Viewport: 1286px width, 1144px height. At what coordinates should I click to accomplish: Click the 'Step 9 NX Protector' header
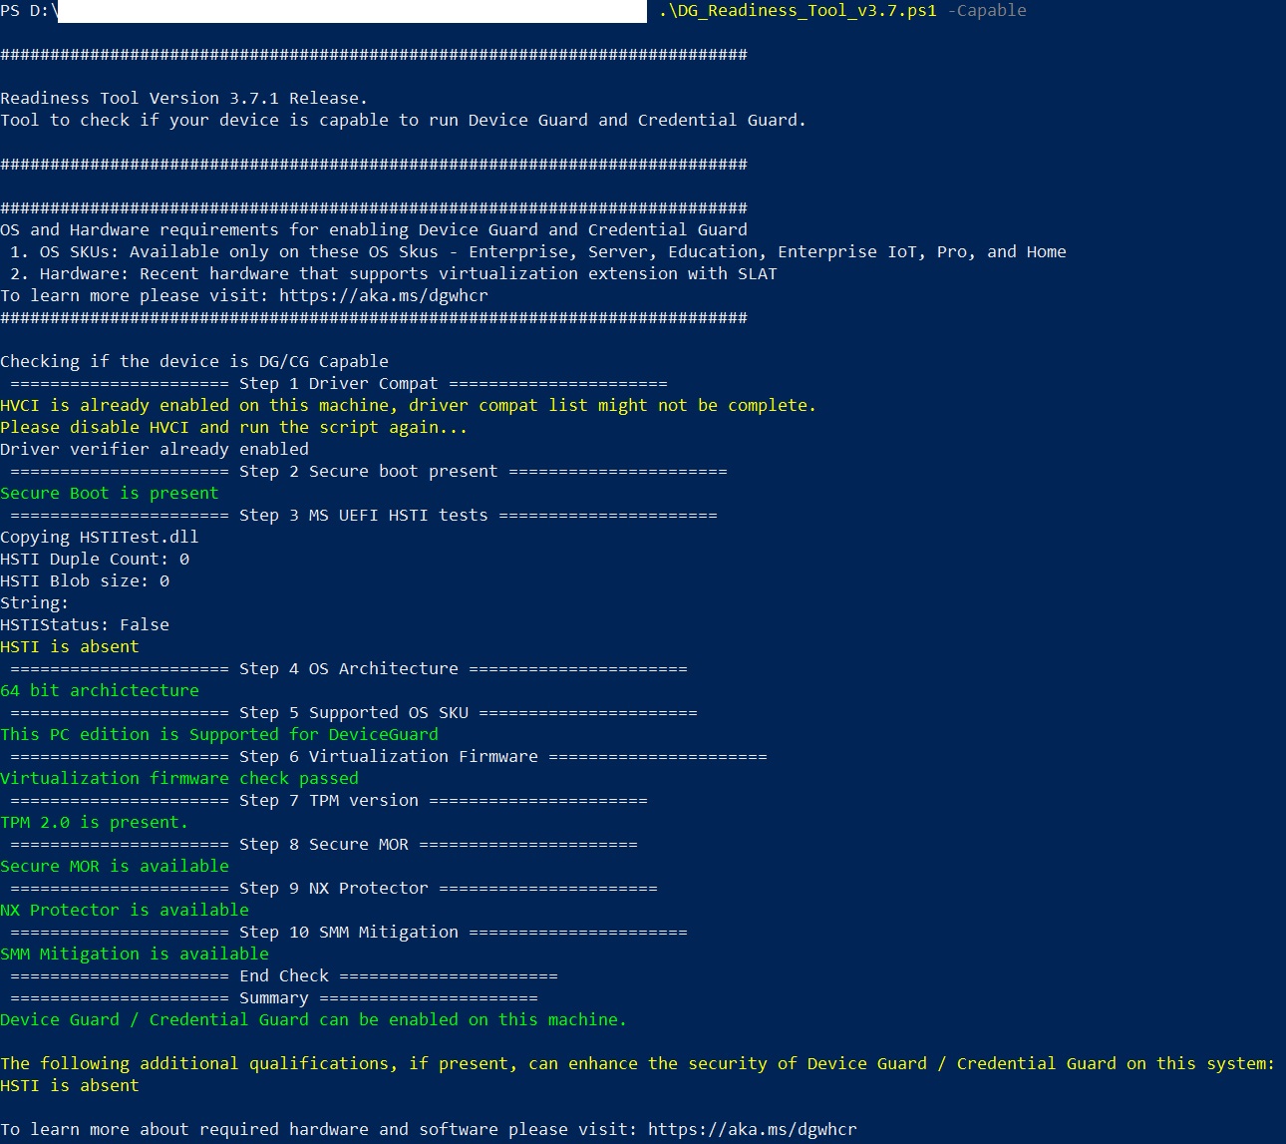pyautogui.click(x=334, y=888)
